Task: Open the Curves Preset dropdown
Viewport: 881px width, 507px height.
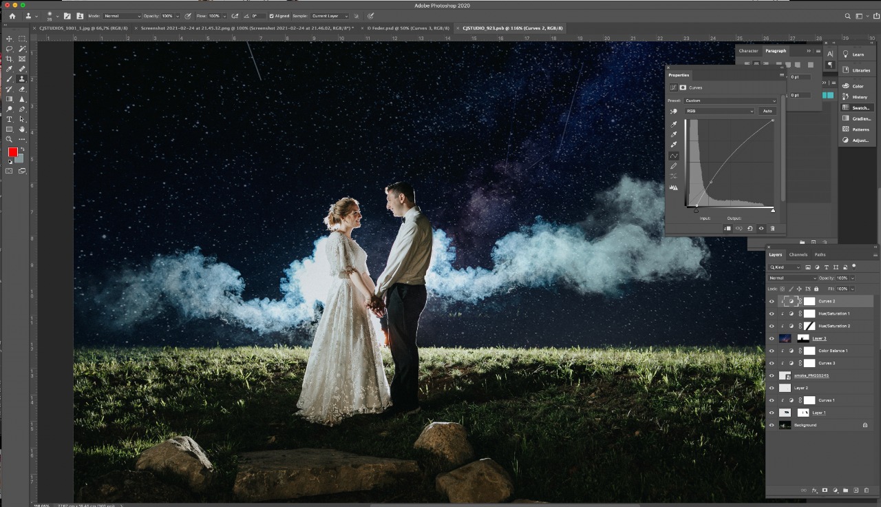Action: point(730,101)
